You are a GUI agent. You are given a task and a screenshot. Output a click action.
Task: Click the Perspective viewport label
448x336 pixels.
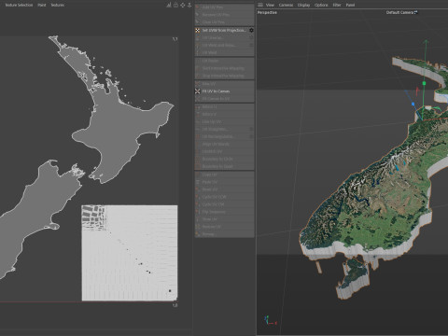pyautogui.click(x=267, y=12)
